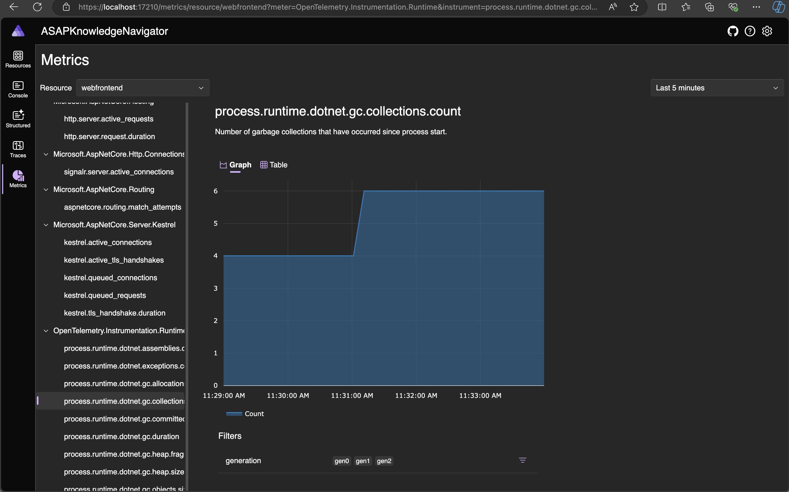This screenshot has height=492, width=789.
Task: Click the metrics tree vertical scrollbar
Action: tap(187, 293)
